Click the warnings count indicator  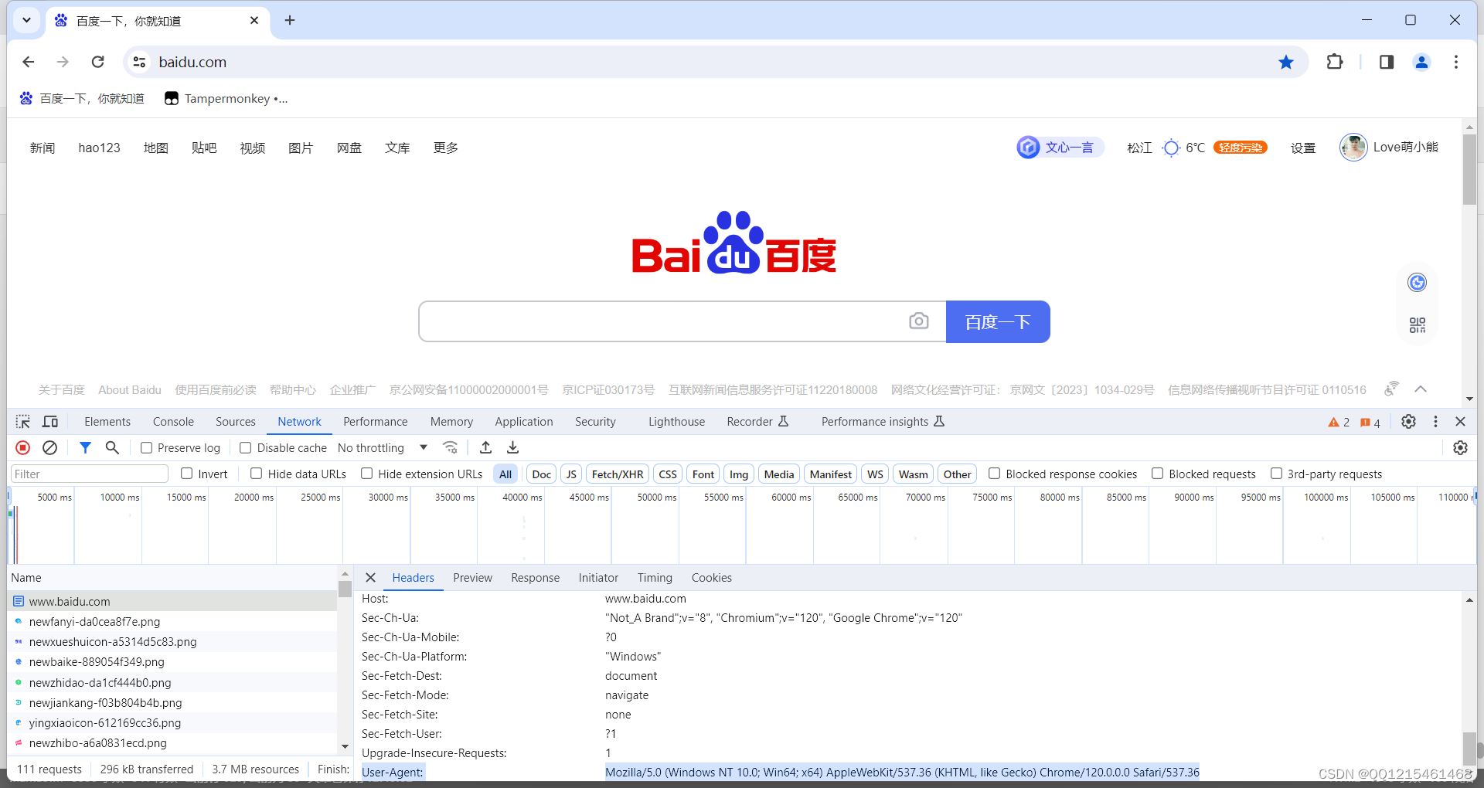(1339, 423)
